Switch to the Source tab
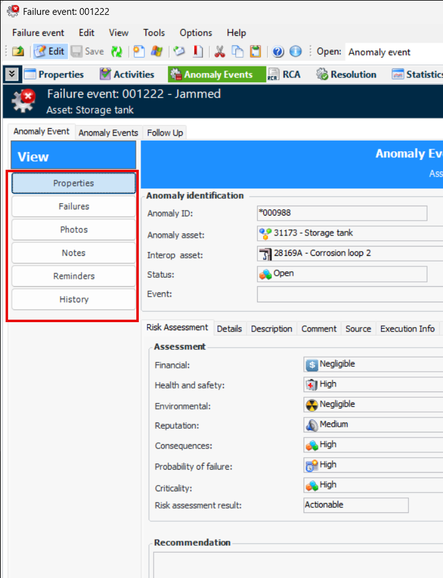Image resolution: width=443 pixels, height=578 pixels. pyautogui.click(x=358, y=329)
